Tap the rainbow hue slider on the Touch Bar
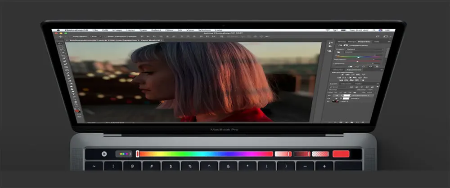450x188 pixels. click(x=205, y=154)
